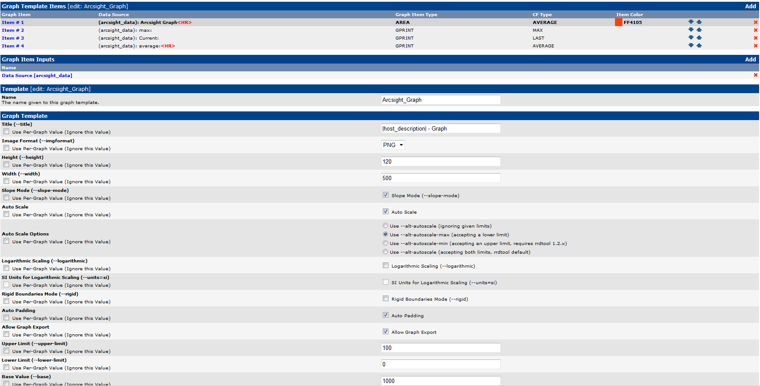Click the LAST CF type cell
Viewport: 760px width, 386px height.
click(538, 38)
